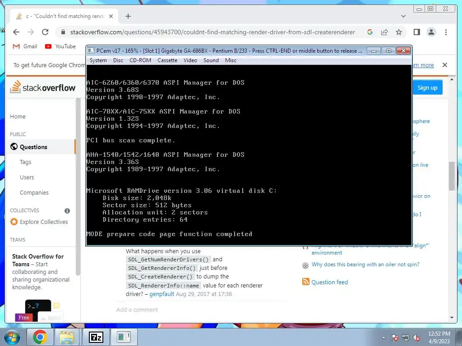Open Tags in sidebar
Viewport: 462px width, 346px height.
(25, 162)
